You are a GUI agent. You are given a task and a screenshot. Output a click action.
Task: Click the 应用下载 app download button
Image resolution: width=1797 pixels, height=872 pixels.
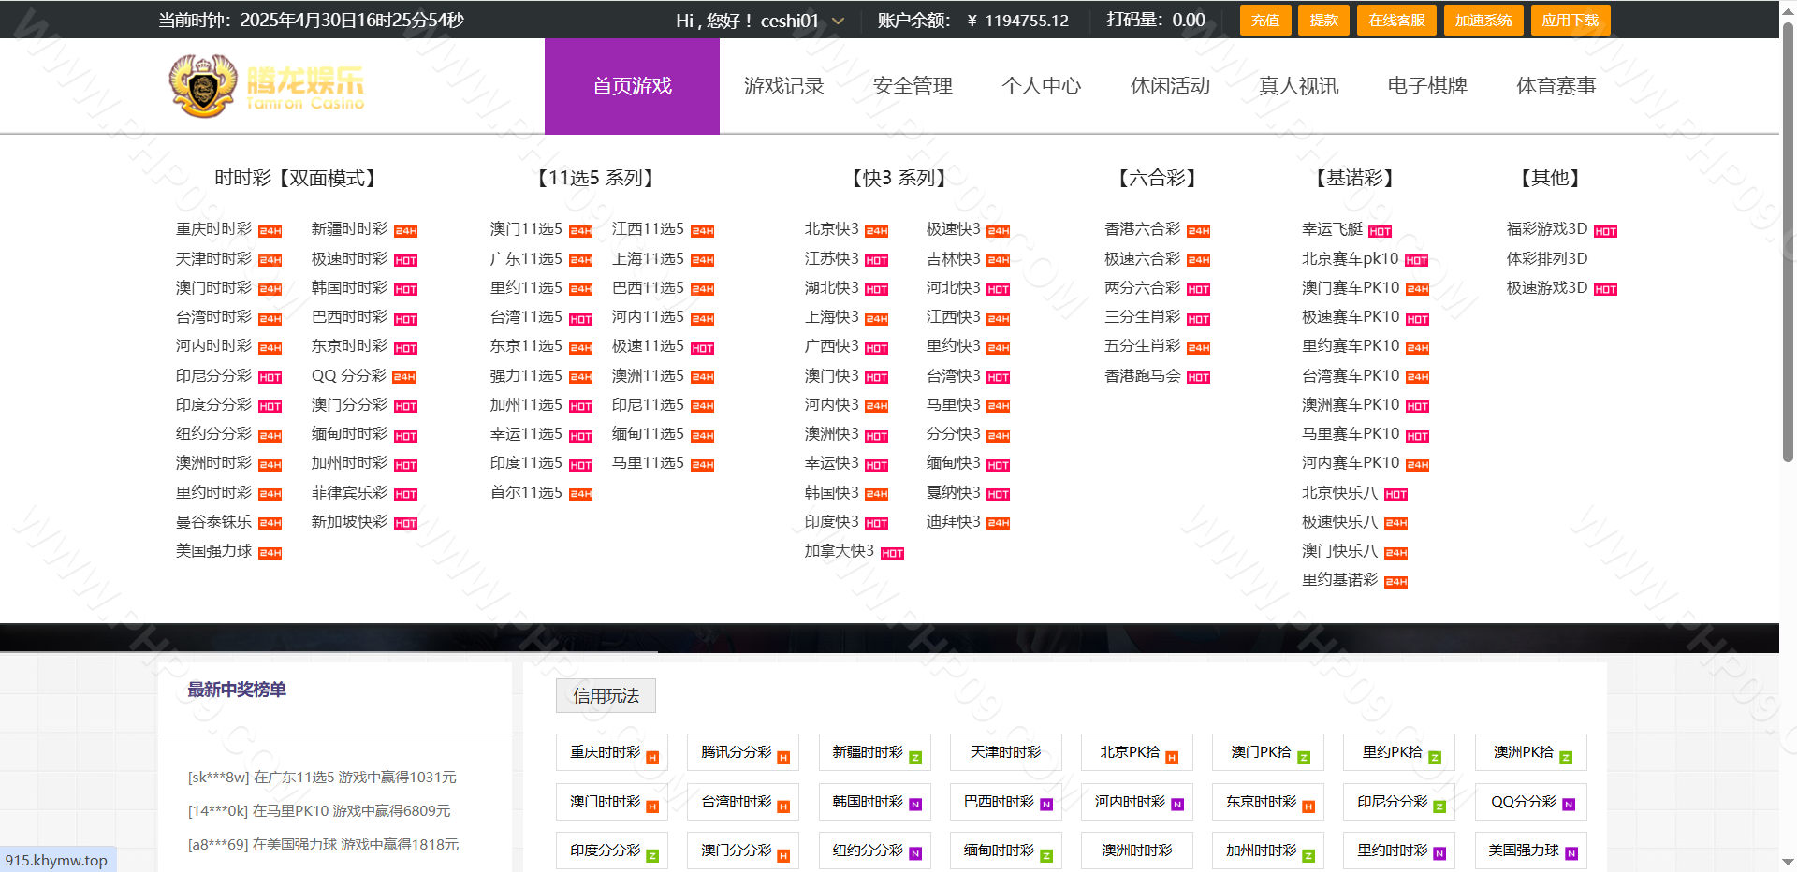click(x=1570, y=21)
